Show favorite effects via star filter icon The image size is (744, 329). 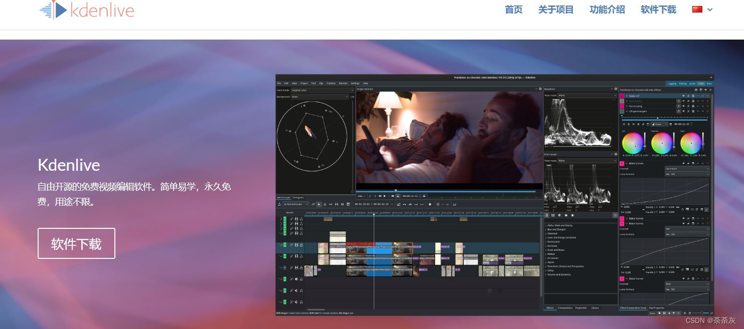(572, 215)
